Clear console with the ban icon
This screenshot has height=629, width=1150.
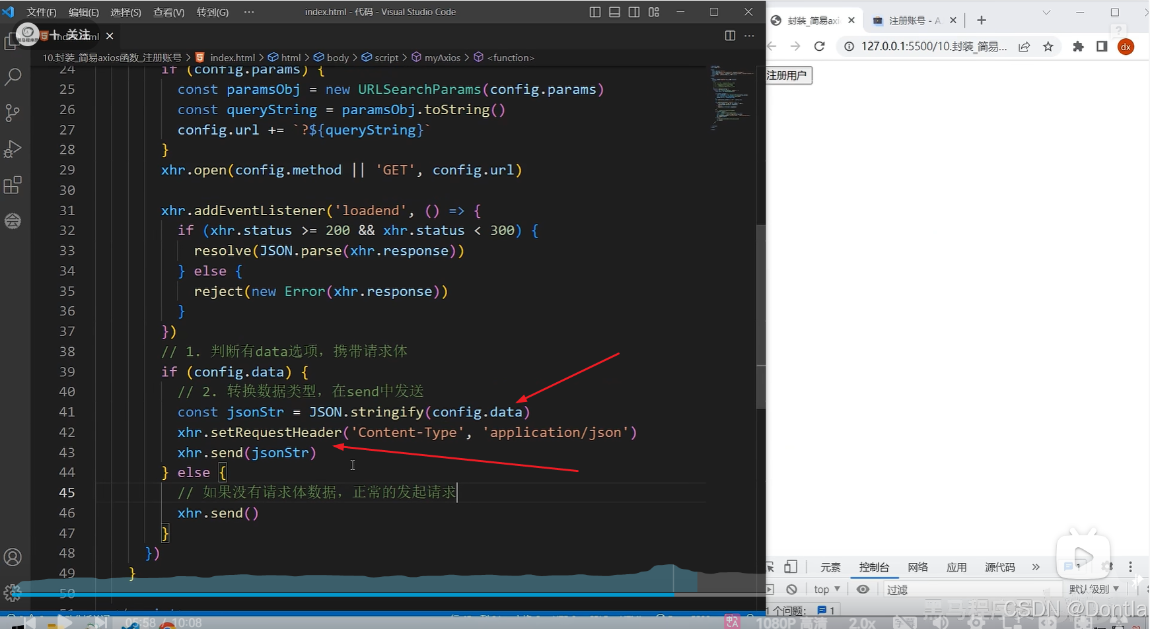[x=792, y=589]
